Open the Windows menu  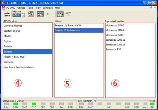click(x=48, y=8)
